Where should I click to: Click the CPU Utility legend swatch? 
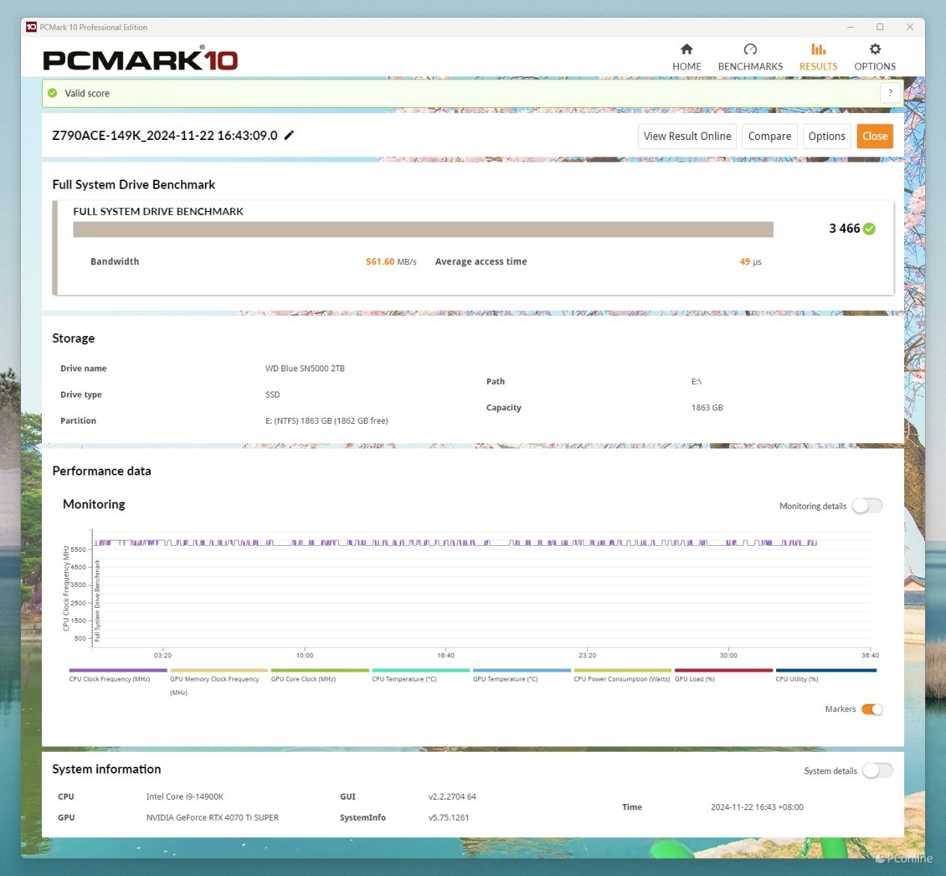point(826,670)
